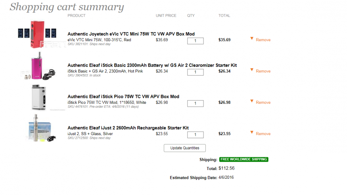Open silver iJust 2 kit thumbnail
The image size is (347, 195).
tap(41, 128)
